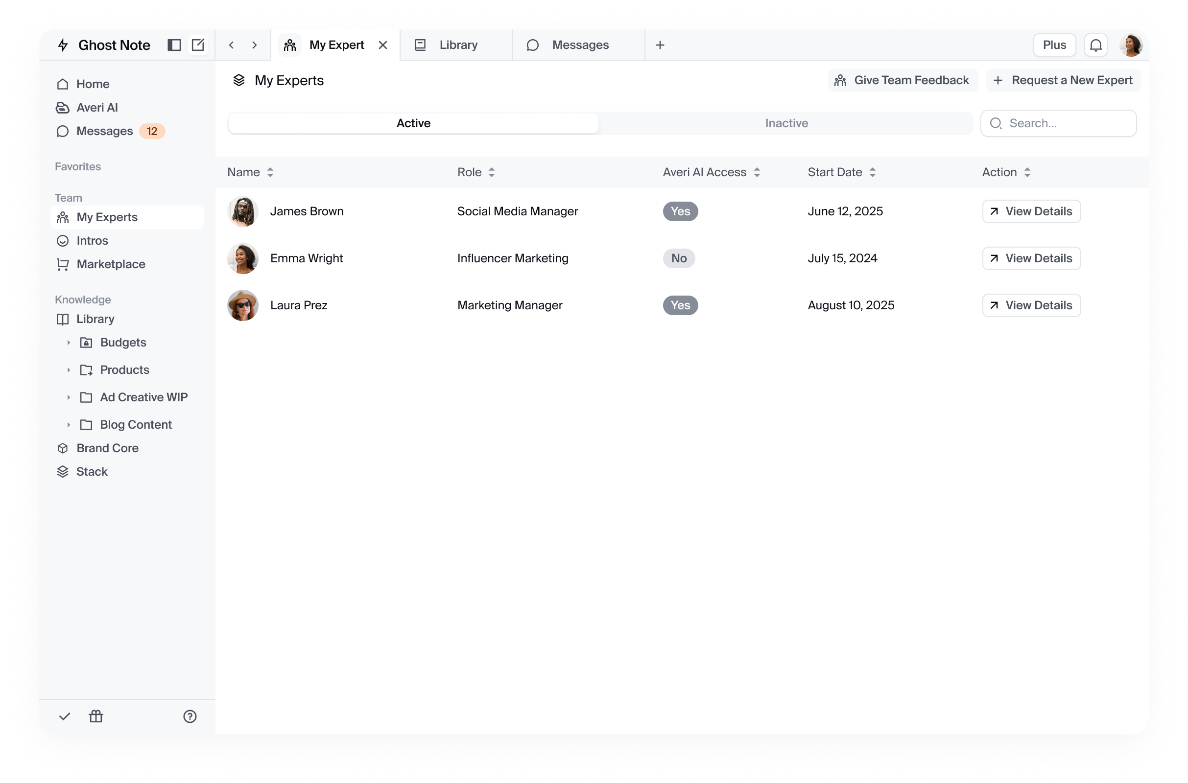The image size is (1188, 783).
Task: Switch to the Library tab
Action: (457, 45)
